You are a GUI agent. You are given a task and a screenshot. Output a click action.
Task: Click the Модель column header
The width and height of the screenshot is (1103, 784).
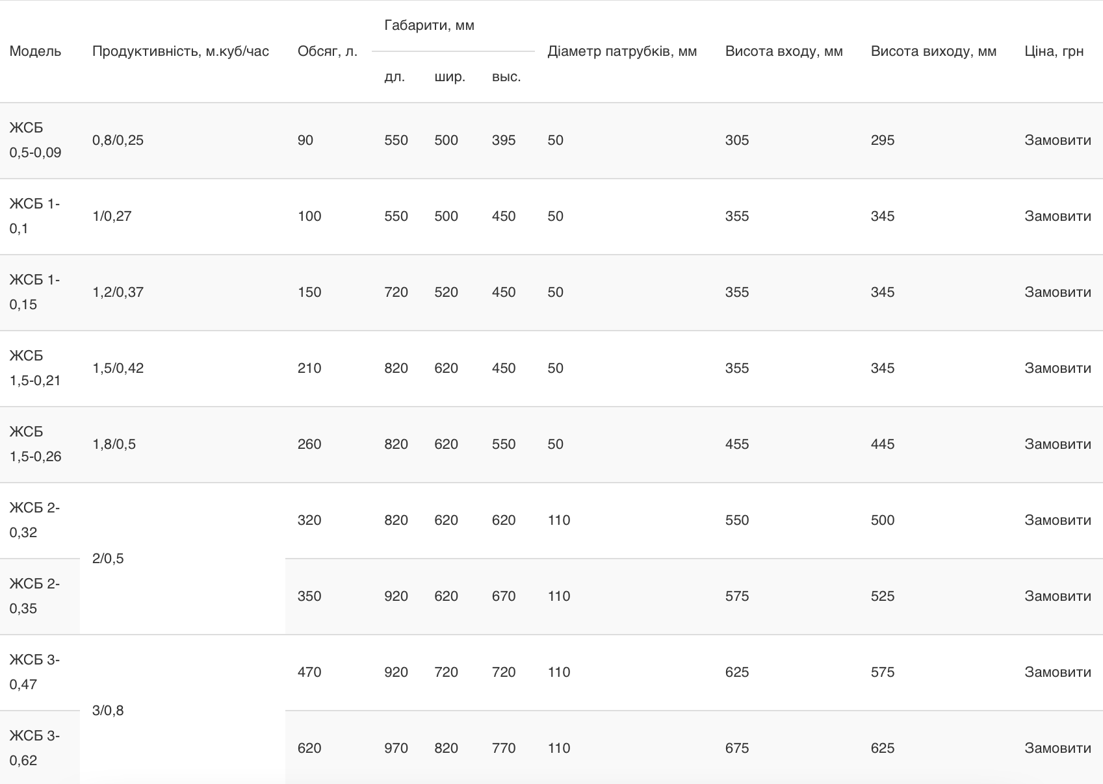[36, 51]
